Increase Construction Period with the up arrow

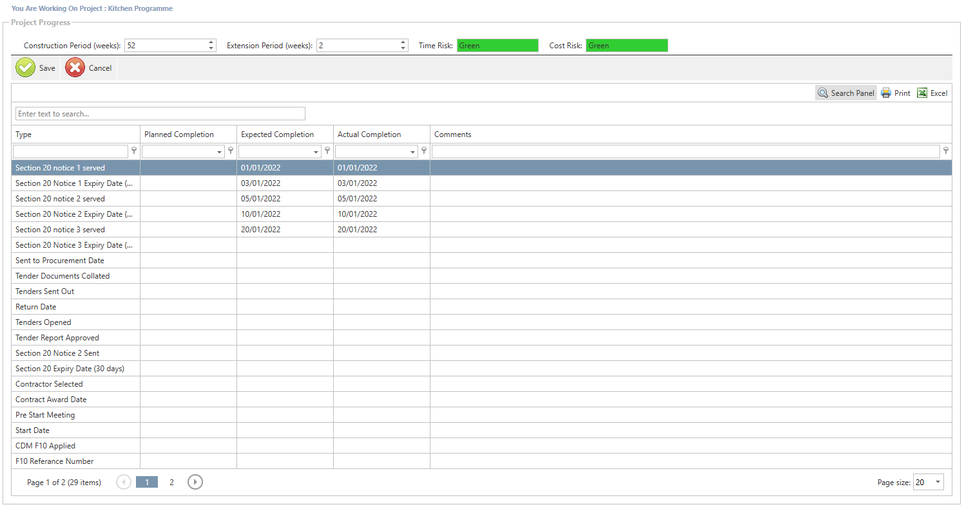pos(211,42)
